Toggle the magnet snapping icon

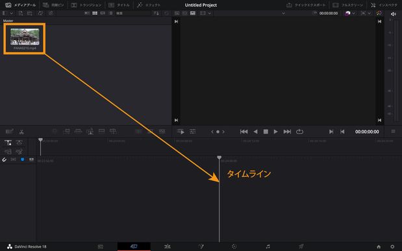pyautogui.click(x=5, y=160)
